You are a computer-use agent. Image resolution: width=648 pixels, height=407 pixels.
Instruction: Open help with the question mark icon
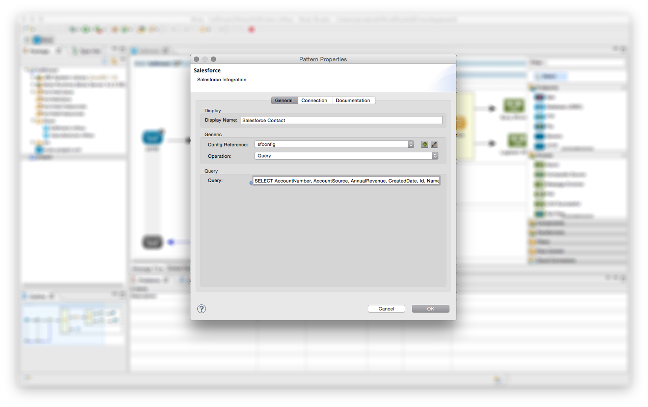[x=201, y=308]
